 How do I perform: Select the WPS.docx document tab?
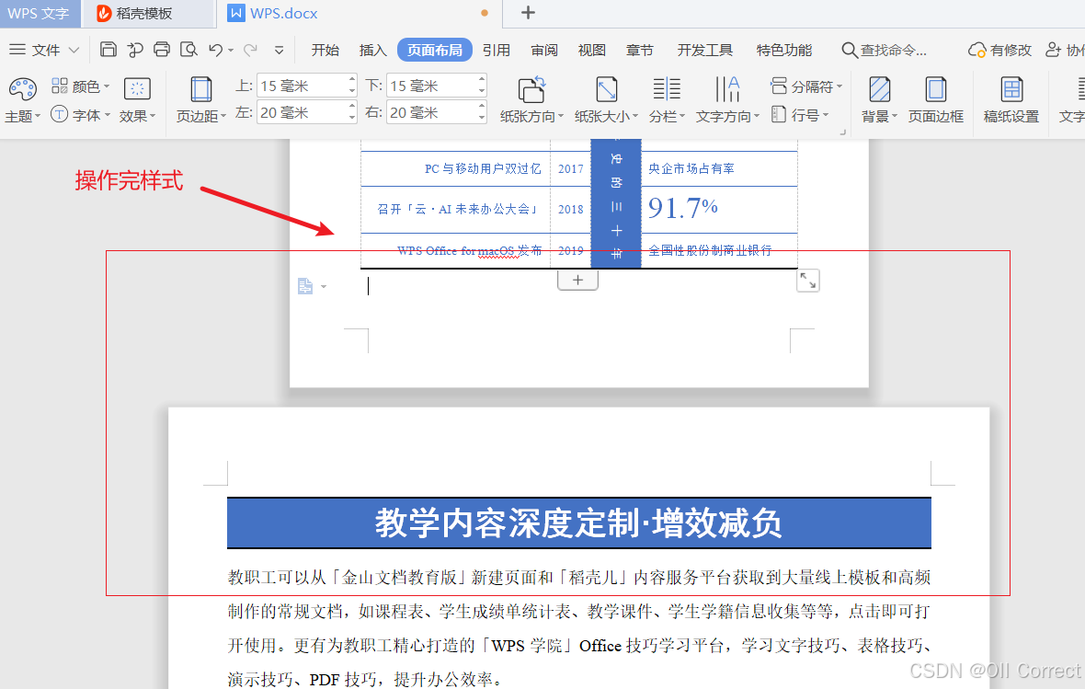tap(360, 14)
